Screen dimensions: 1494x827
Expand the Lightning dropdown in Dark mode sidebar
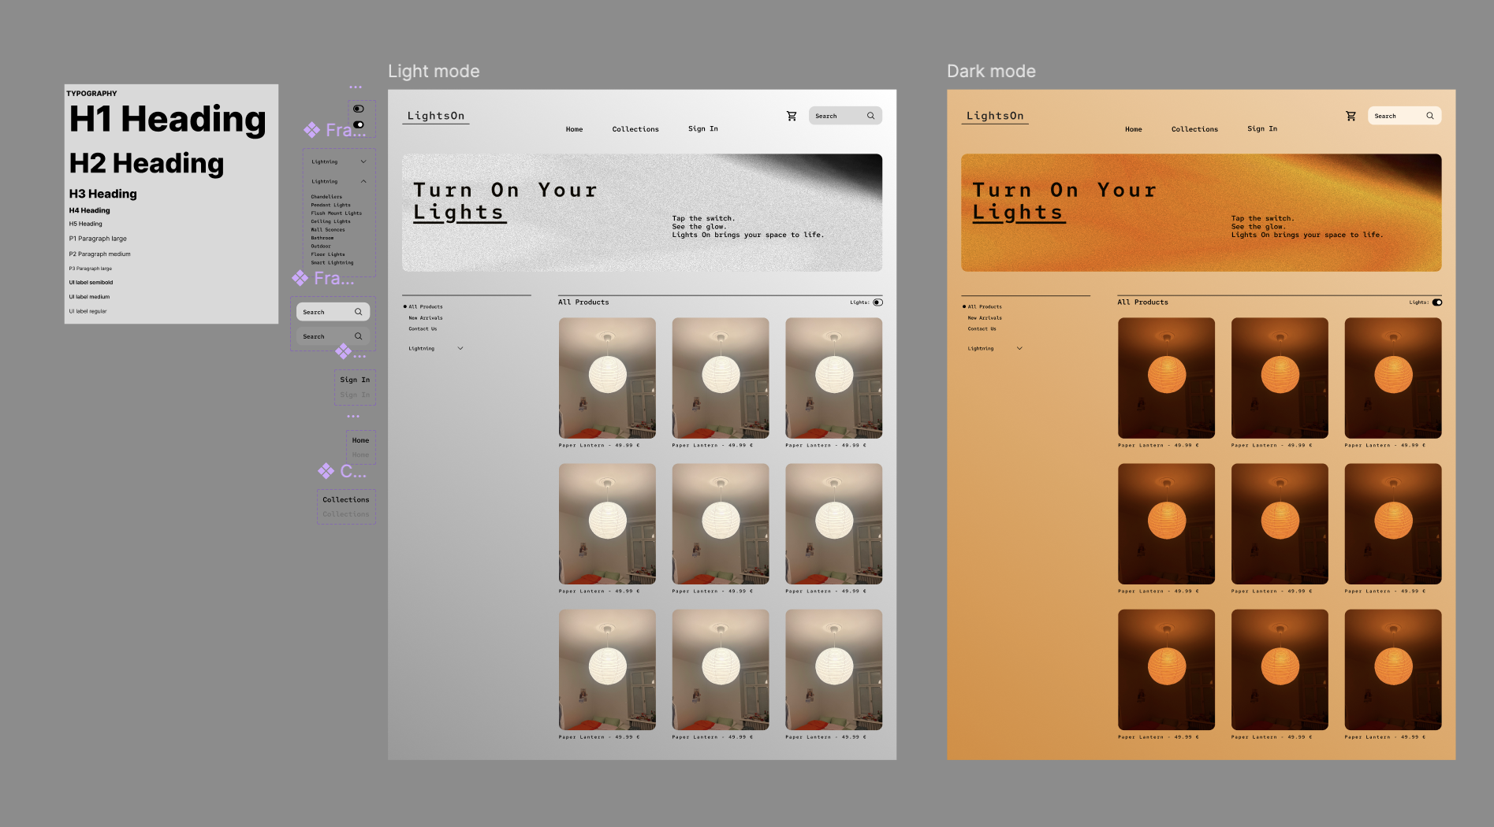pyautogui.click(x=1019, y=348)
